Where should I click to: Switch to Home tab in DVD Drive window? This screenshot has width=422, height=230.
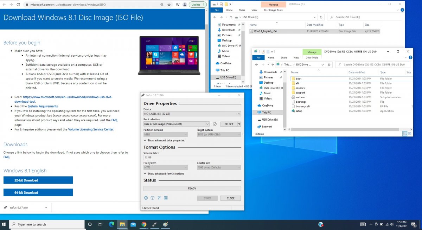click(x=271, y=58)
